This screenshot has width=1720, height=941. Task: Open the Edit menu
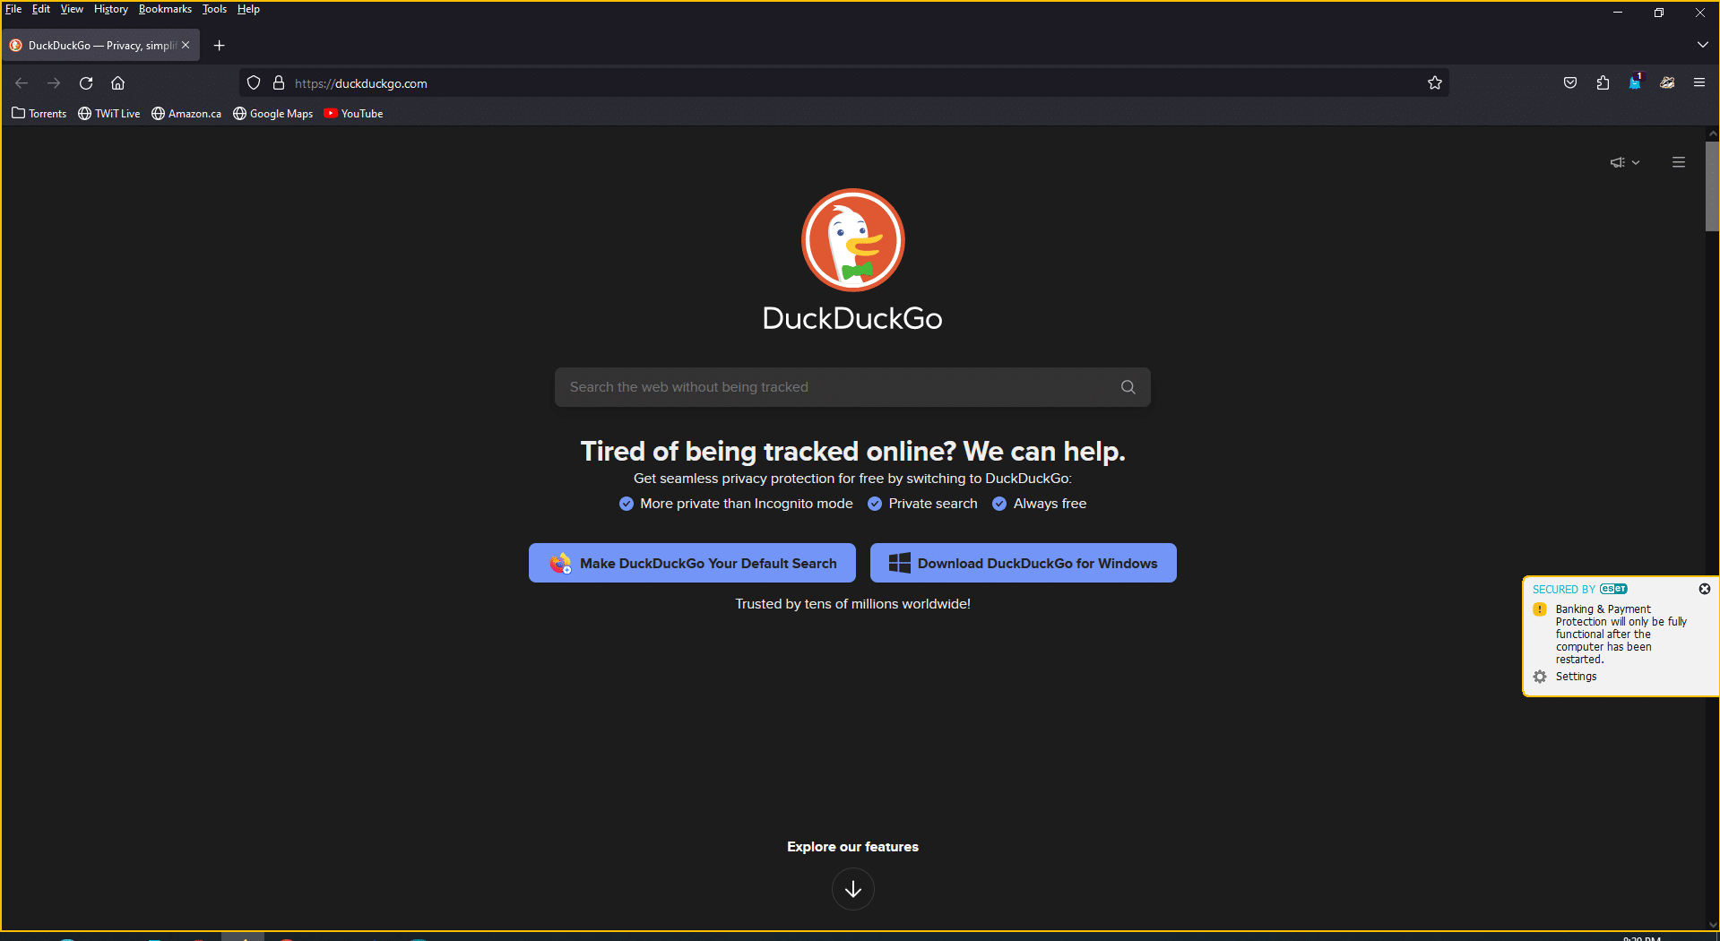pos(41,9)
